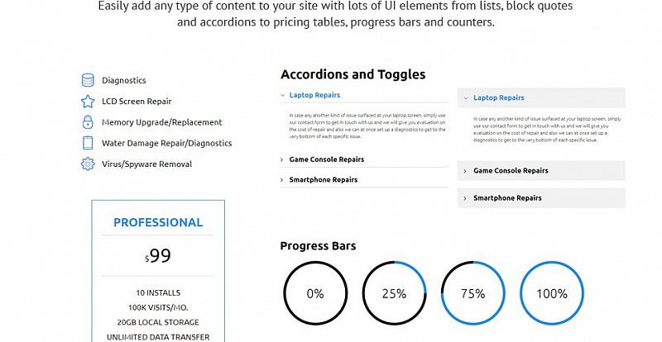
Task: Expand Game Console Repairs in the left accordion
Action: 364,159
